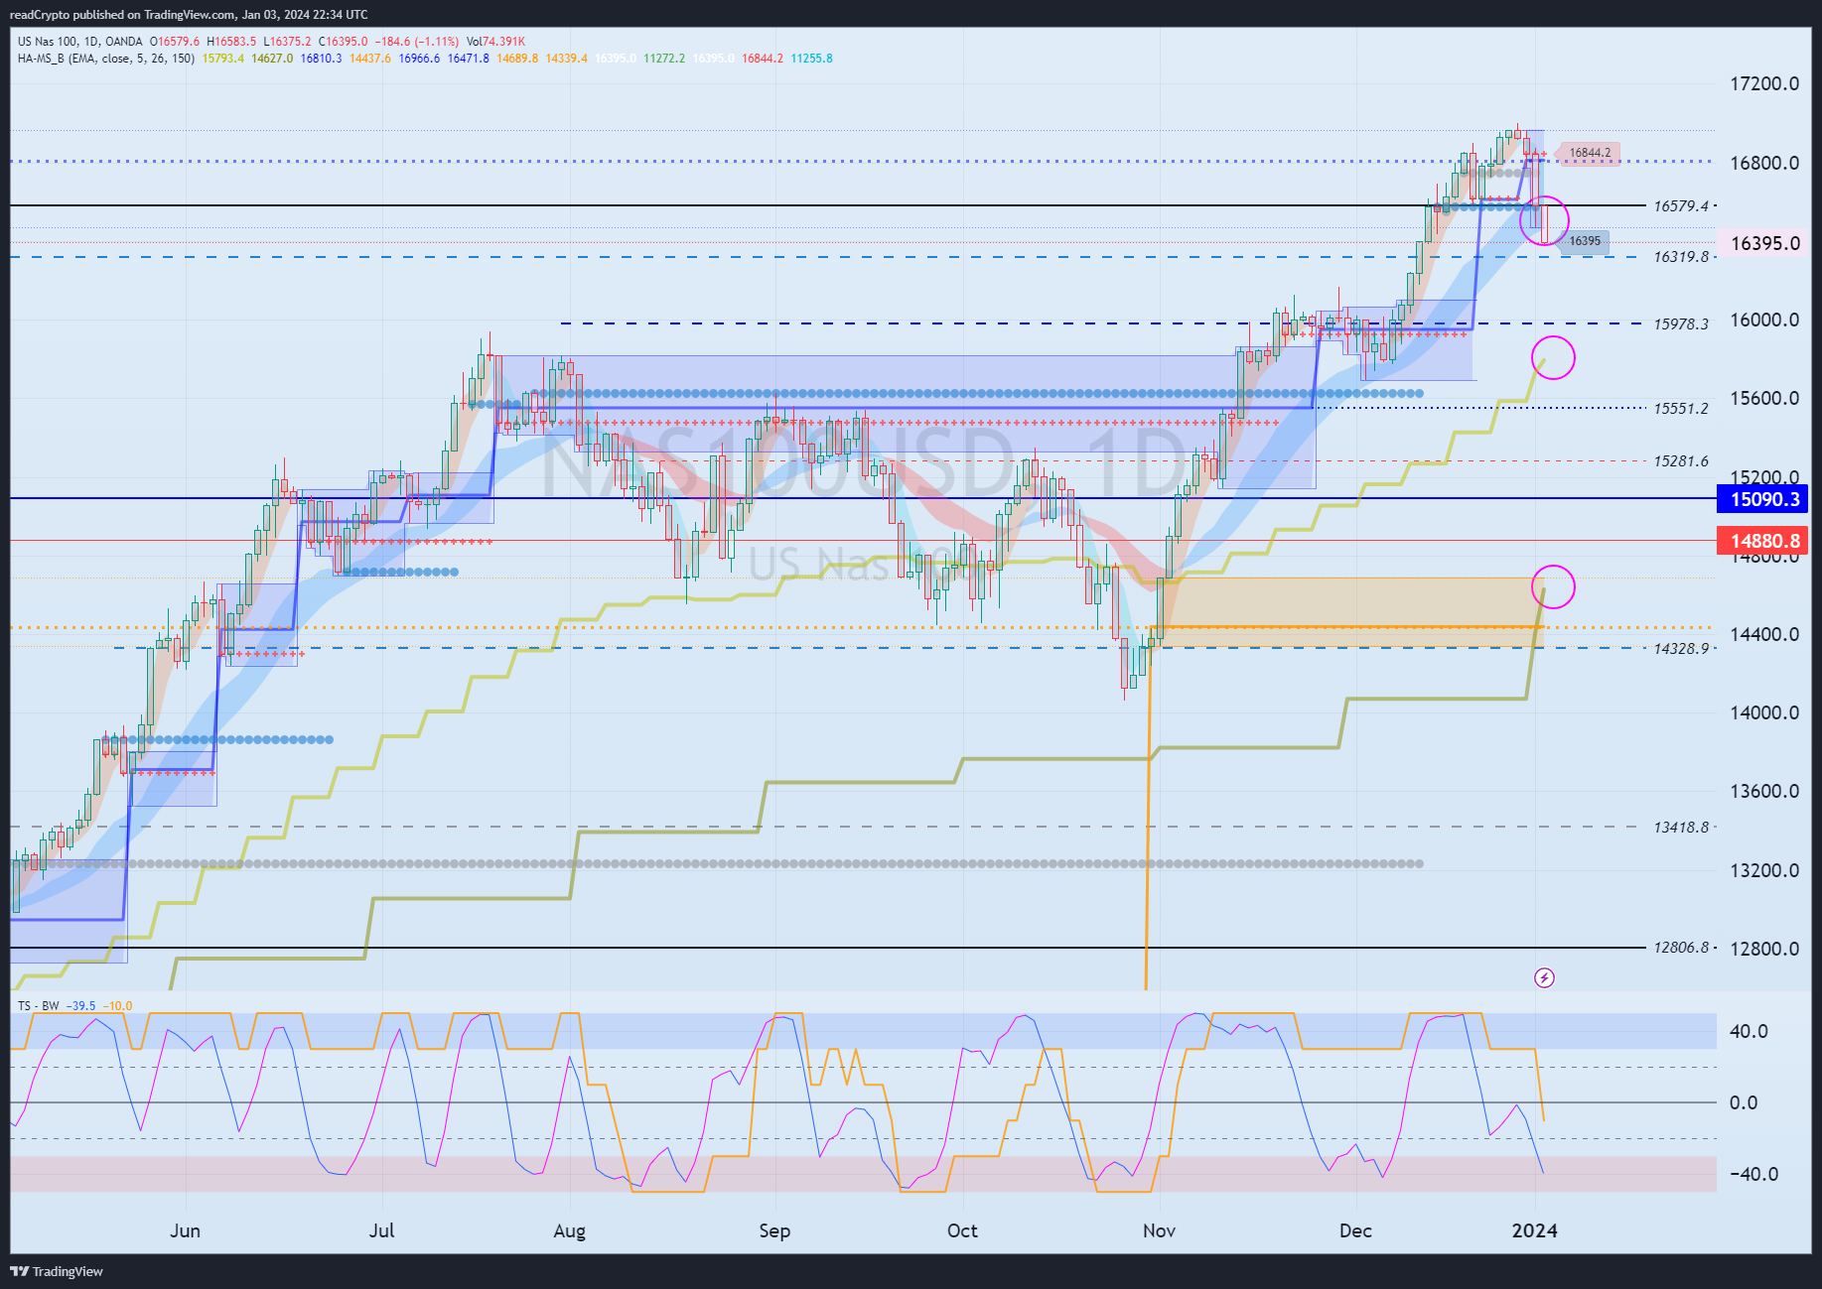1822x1289 pixels.
Task: Click the Dec label on time axis
Action: click(x=1355, y=1230)
